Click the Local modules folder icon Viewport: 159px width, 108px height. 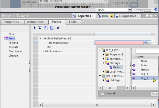pos(107,72)
